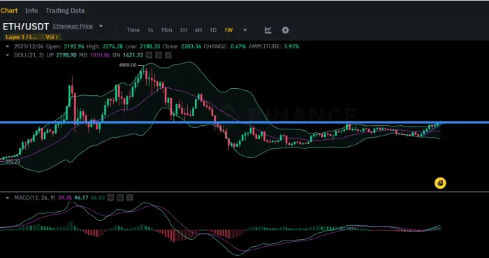Expand the Ethereum Price dropdown arrow
The width and height of the screenshot is (489, 258).
point(101,26)
